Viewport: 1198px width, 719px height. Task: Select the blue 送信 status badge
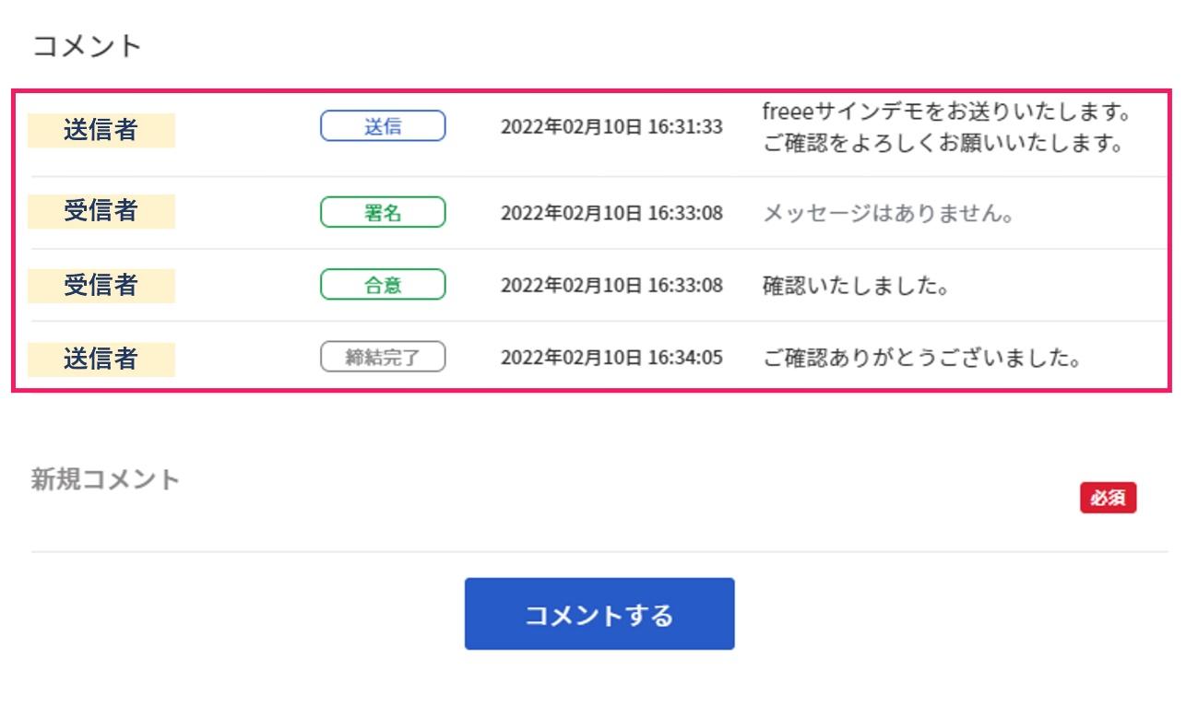(x=383, y=126)
